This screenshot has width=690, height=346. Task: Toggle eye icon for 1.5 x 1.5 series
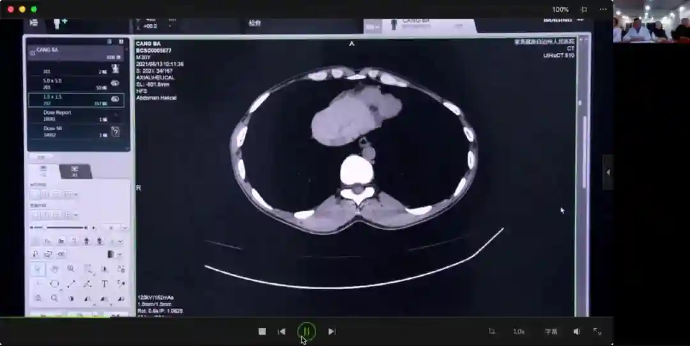[x=115, y=99]
